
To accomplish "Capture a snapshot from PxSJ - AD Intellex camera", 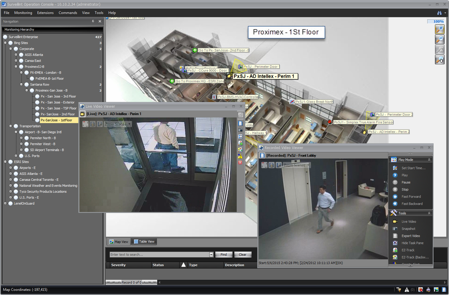I will click(x=240, y=130).
